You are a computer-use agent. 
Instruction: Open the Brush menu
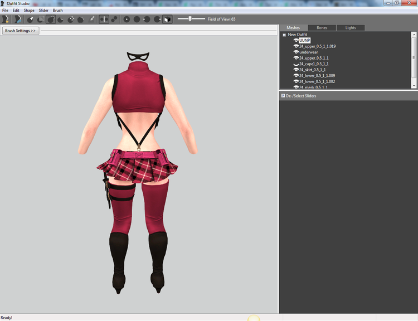pyautogui.click(x=57, y=11)
